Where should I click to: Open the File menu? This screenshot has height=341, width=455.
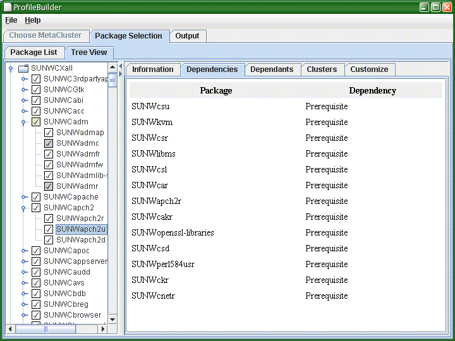coord(11,20)
